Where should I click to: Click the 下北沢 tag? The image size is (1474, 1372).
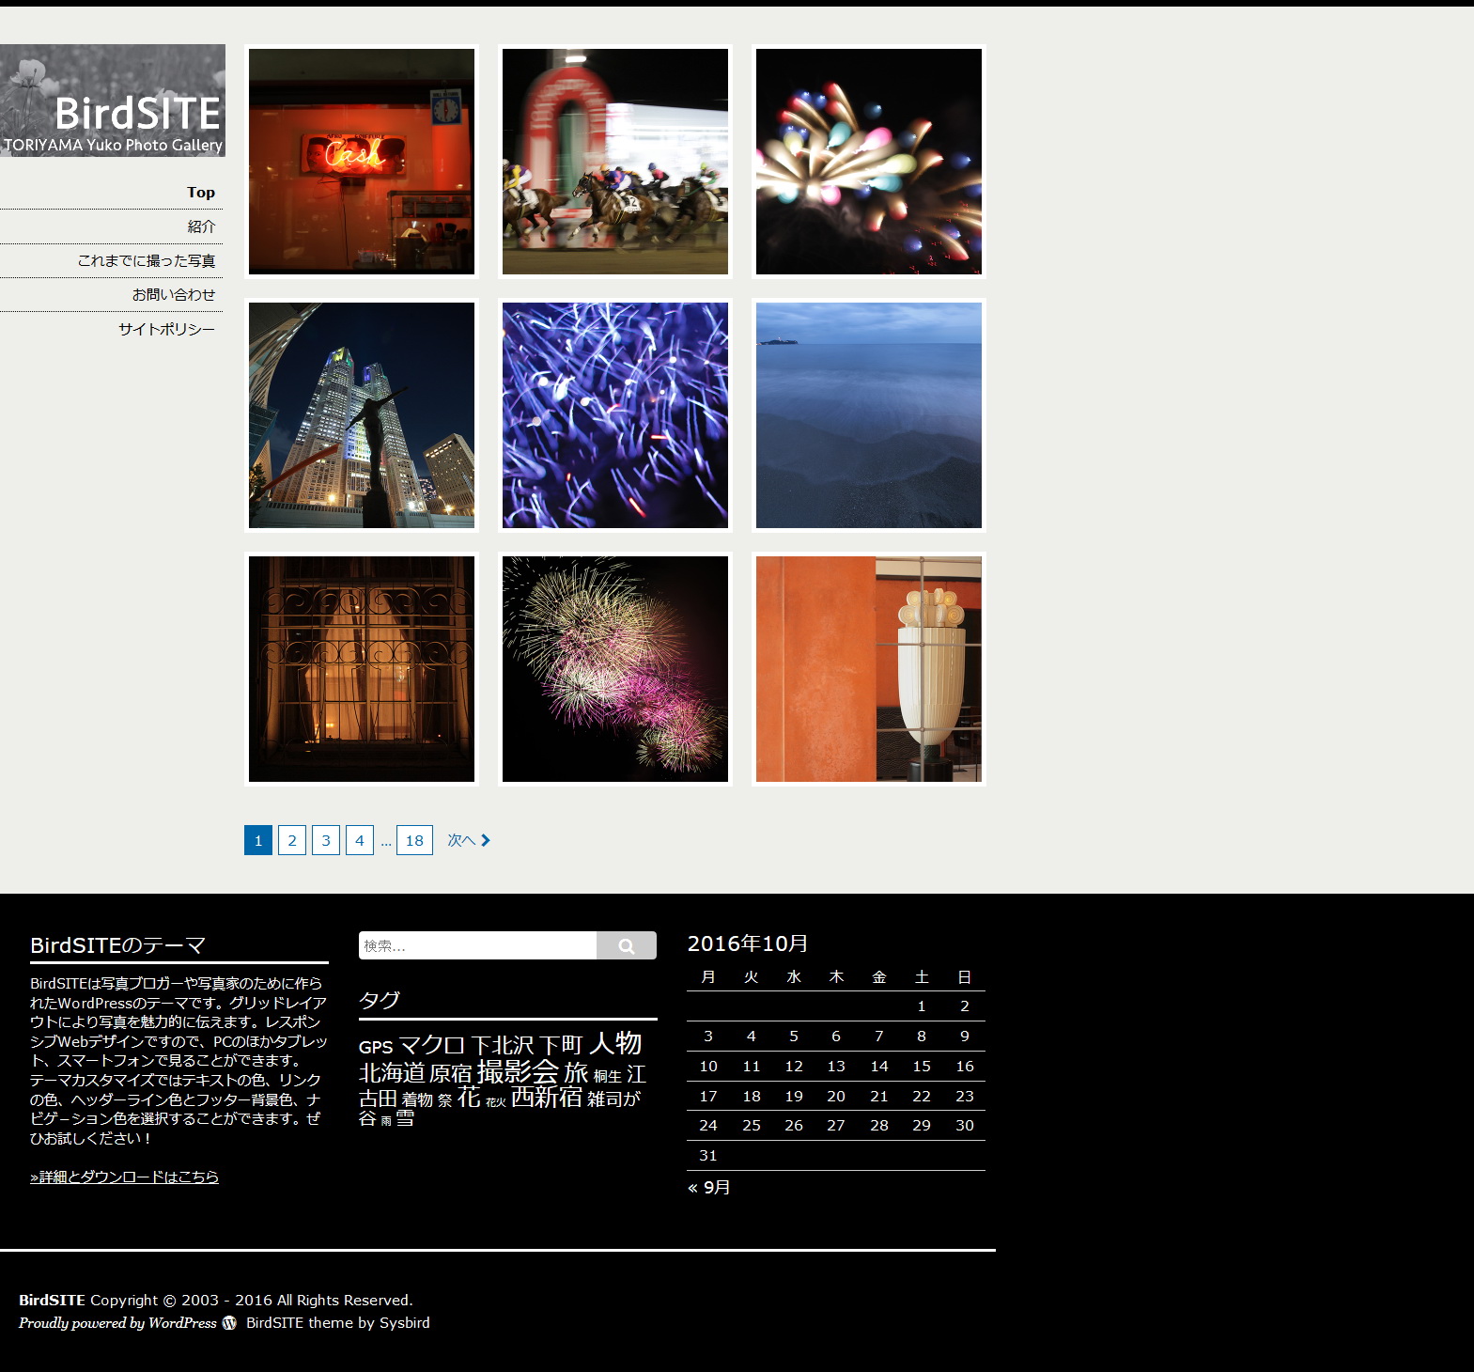[503, 1045]
